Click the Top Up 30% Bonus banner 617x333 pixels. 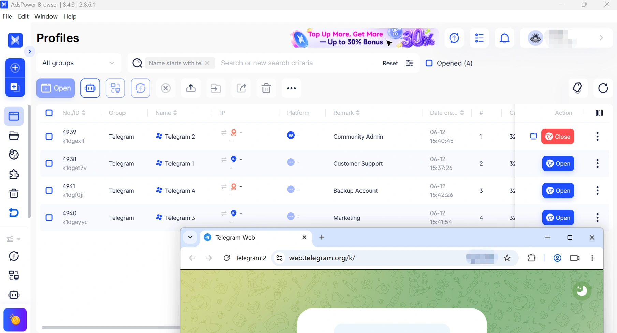(364, 38)
